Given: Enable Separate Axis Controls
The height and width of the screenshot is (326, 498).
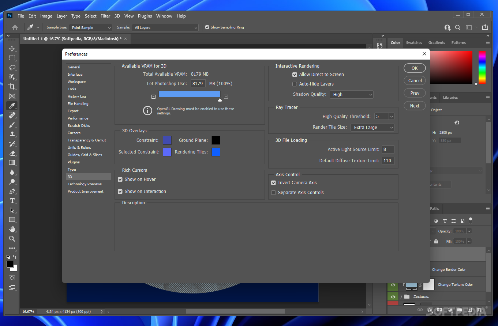Looking at the screenshot, I should click(273, 193).
